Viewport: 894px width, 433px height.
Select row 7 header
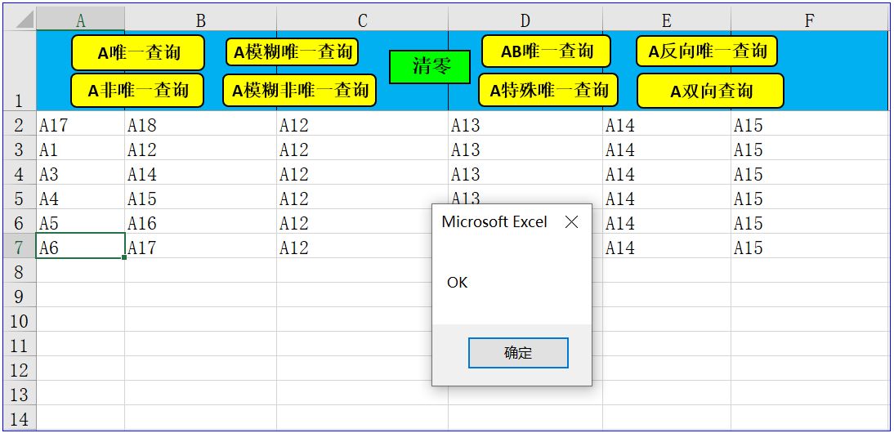coord(20,246)
